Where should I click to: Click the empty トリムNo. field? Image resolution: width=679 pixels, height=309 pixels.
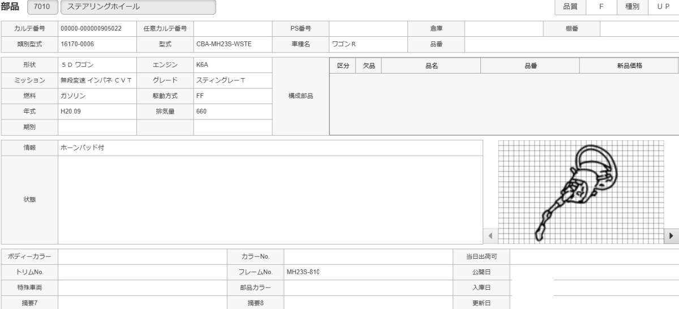click(143, 272)
